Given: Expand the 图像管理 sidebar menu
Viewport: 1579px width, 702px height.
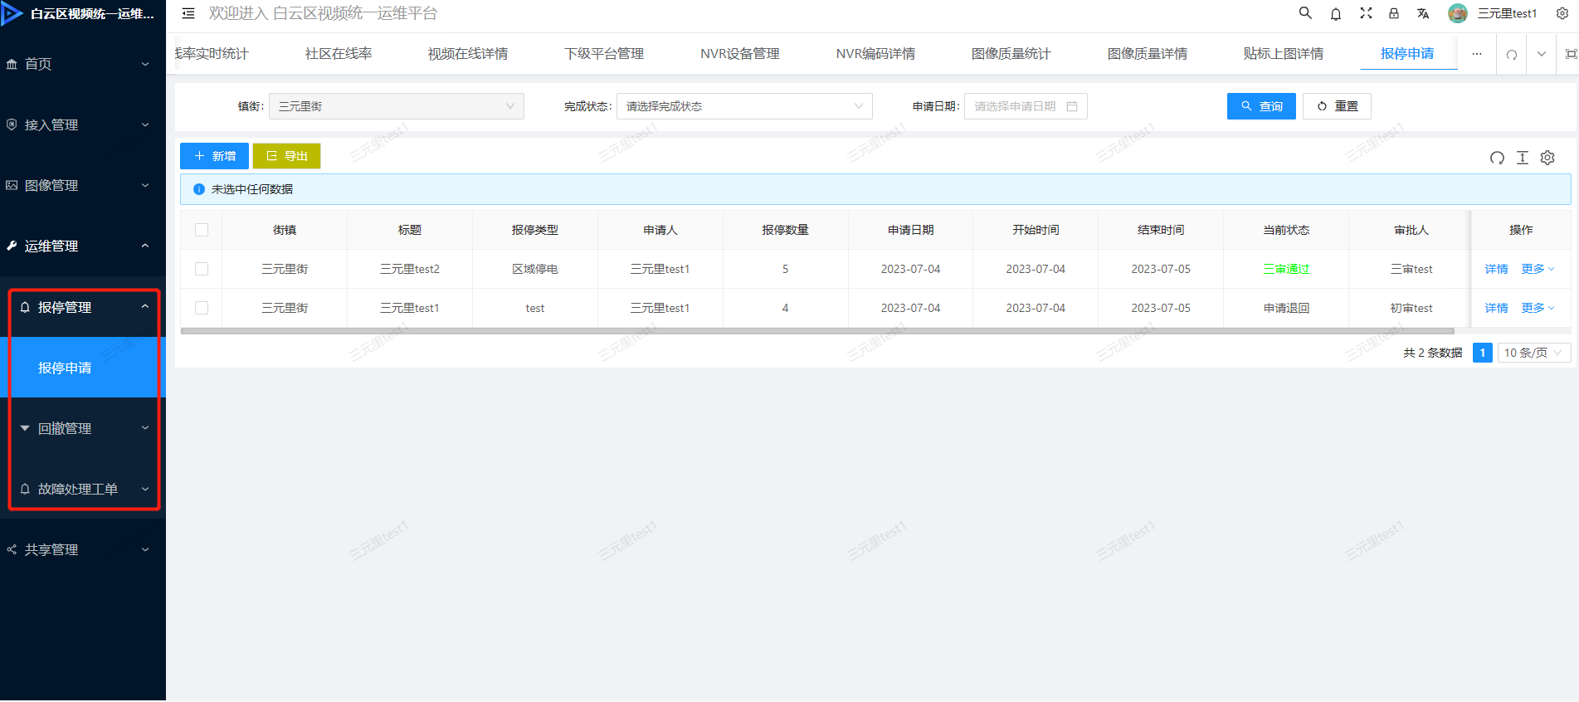Looking at the screenshot, I should pyautogui.click(x=83, y=185).
